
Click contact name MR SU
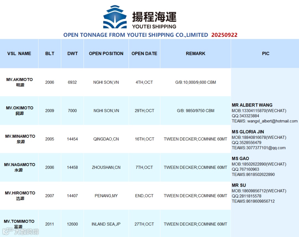click(239, 185)
